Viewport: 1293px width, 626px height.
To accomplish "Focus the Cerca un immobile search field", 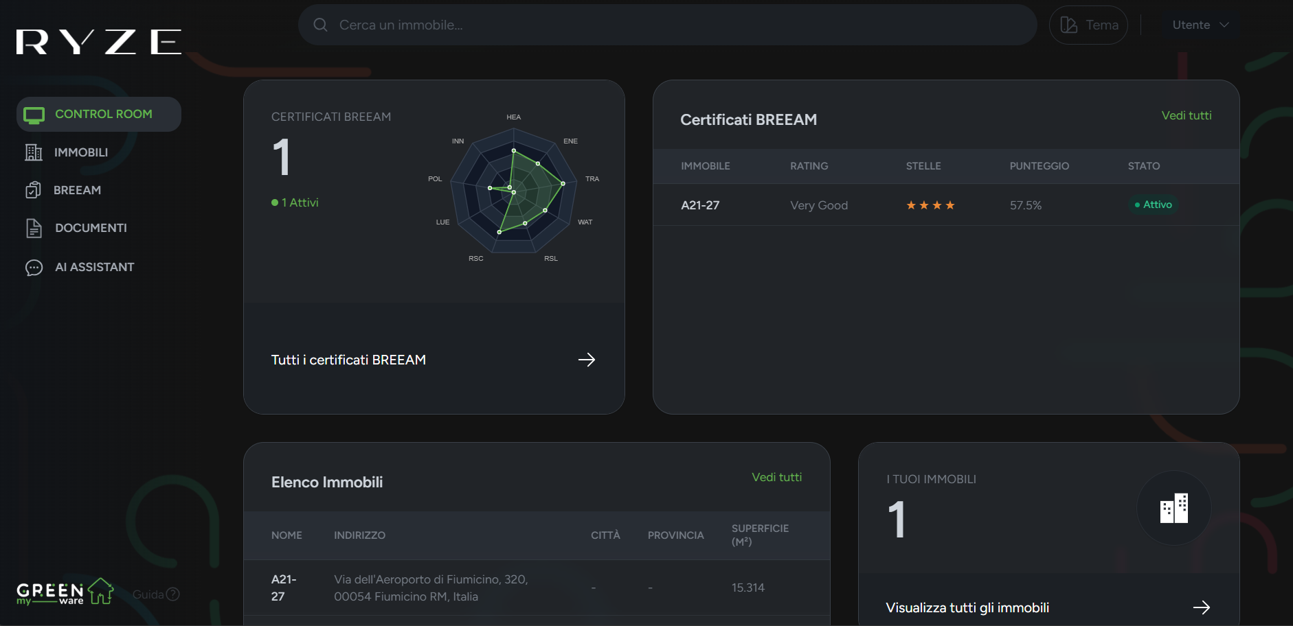I will [x=666, y=25].
